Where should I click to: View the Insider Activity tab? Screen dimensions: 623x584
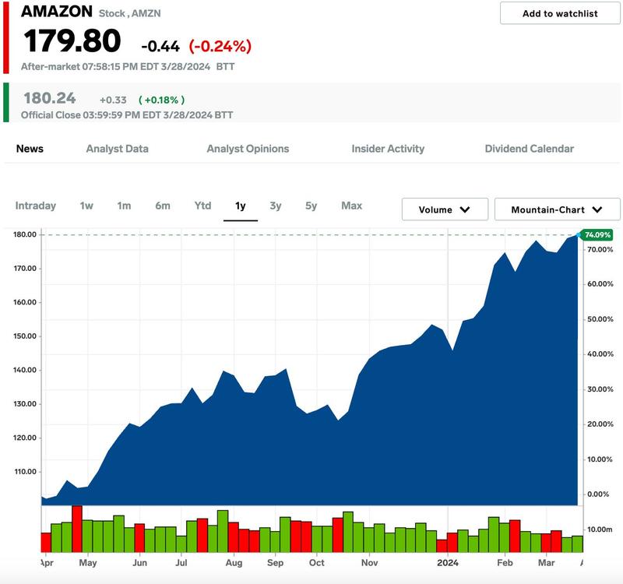[388, 149]
